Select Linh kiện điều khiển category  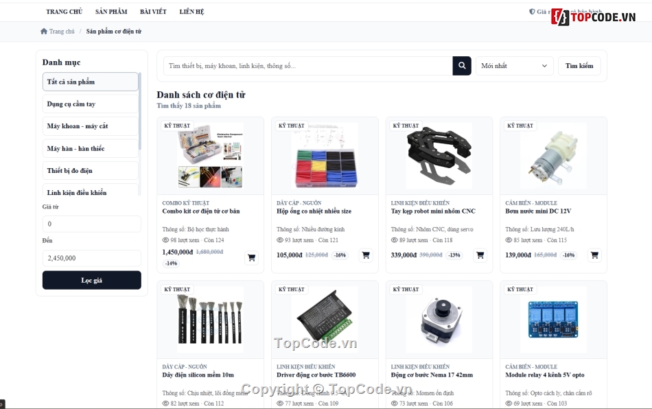pyautogui.click(x=90, y=190)
